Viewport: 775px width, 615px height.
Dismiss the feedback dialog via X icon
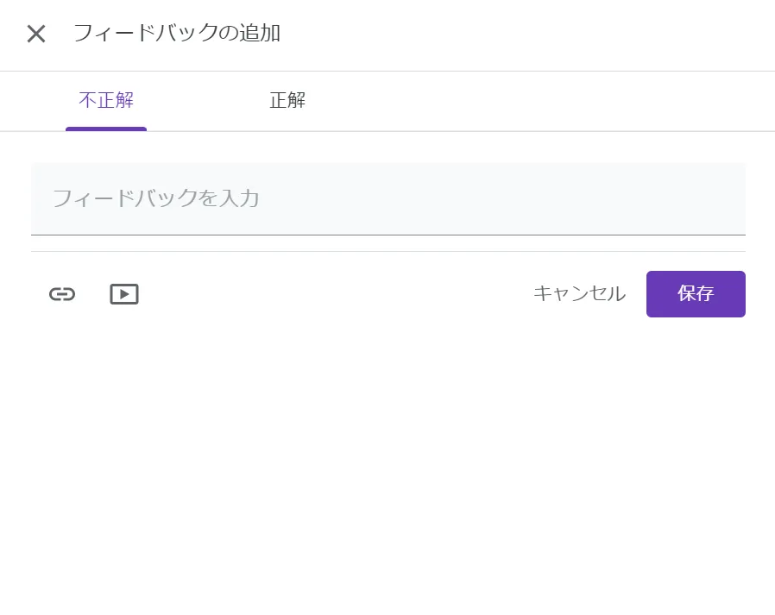[36, 34]
